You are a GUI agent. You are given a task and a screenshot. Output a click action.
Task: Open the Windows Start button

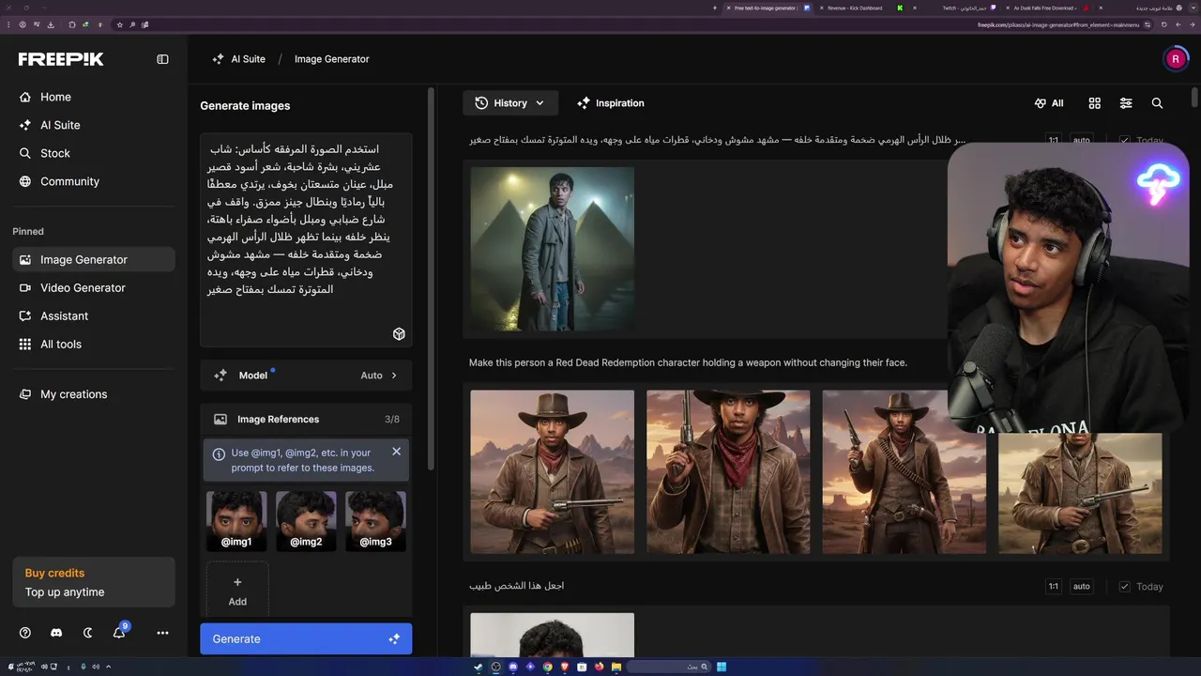(722, 667)
